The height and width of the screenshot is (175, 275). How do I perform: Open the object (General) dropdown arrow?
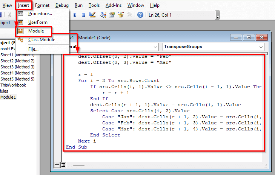155,47
